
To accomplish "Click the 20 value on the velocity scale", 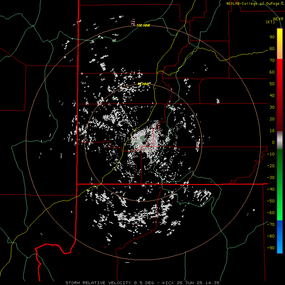I will (x=272, y=119).
